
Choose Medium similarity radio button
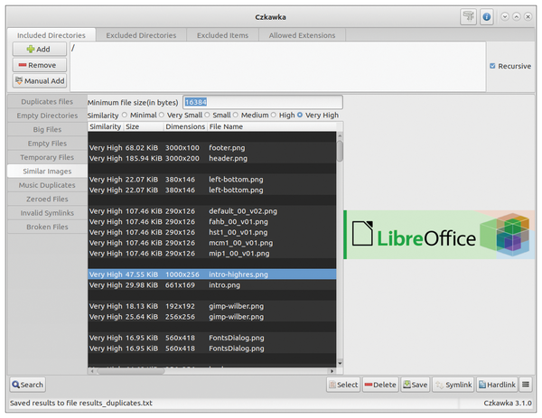(236, 115)
